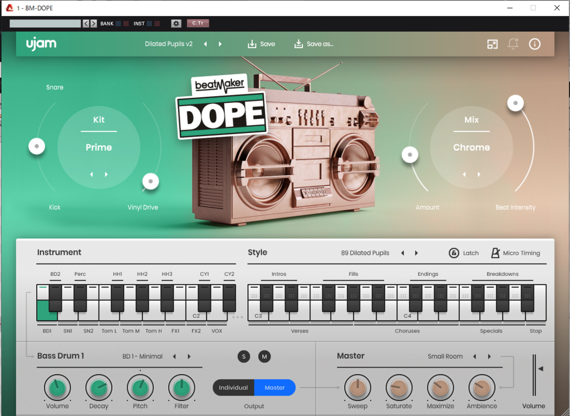Screen dimensions: 570x416
Task: Click the host program name field
Action: (45, 23)
